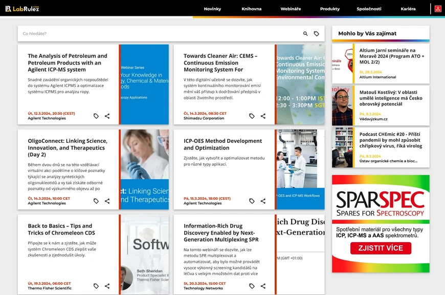
Task: Open the Novinky menu
Action: pyautogui.click(x=212, y=9)
